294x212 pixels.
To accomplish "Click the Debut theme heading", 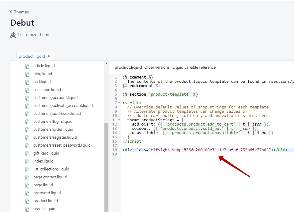I will click(22, 23).
